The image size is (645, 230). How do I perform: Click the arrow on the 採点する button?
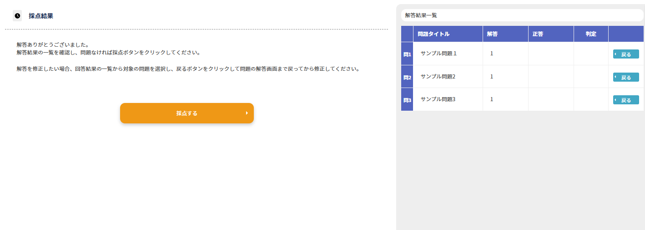pos(247,113)
